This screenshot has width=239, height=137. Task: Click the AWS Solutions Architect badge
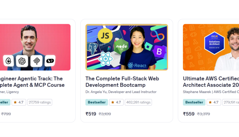tap(214, 43)
